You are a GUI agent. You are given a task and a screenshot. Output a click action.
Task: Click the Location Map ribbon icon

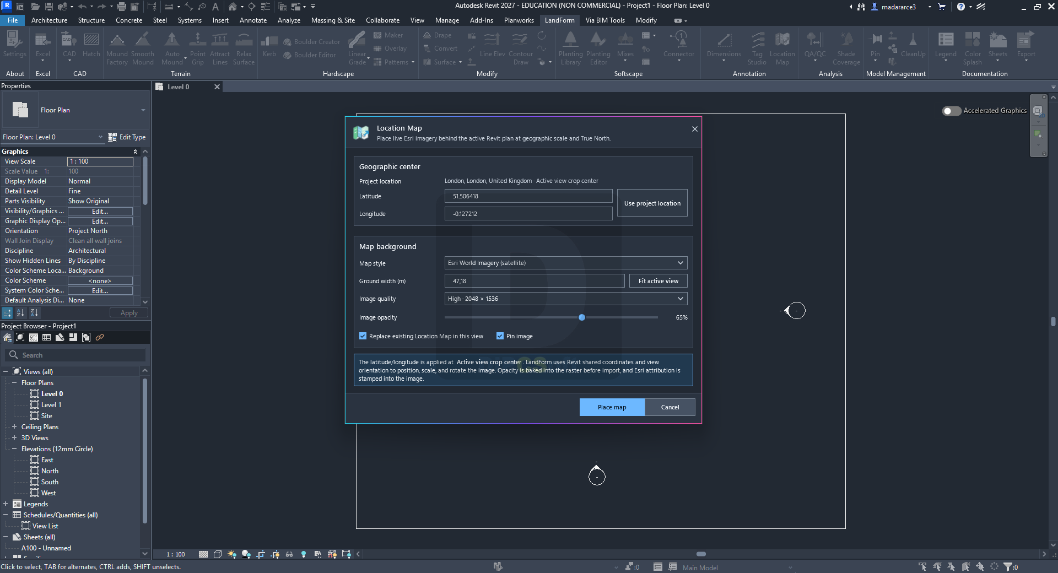pos(782,48)
